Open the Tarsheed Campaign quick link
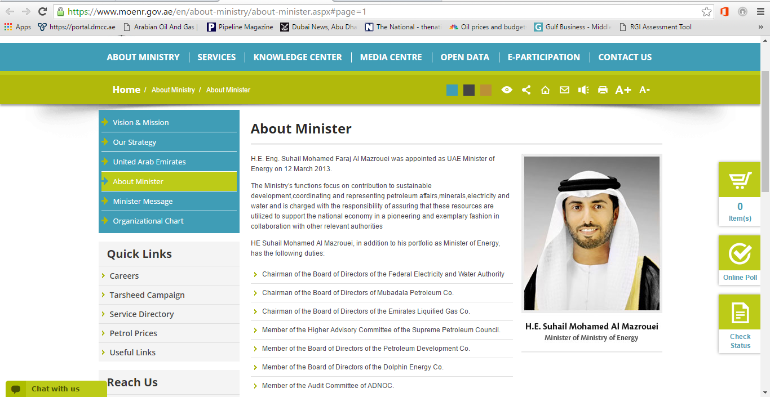This screenshot has height=397, width=770. 147,295
